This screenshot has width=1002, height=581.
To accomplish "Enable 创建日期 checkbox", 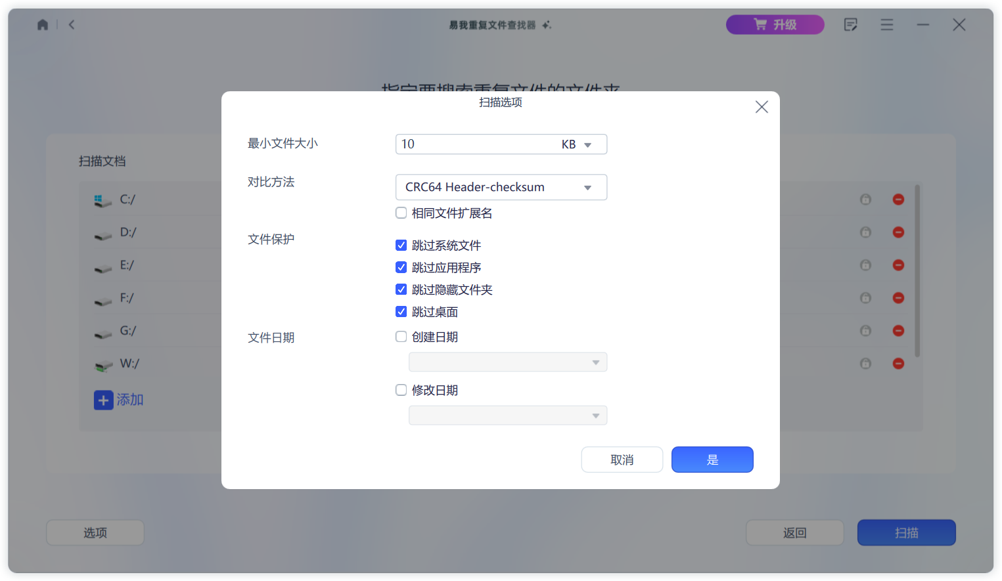I will pyautogui.click(x=401, y=337).
